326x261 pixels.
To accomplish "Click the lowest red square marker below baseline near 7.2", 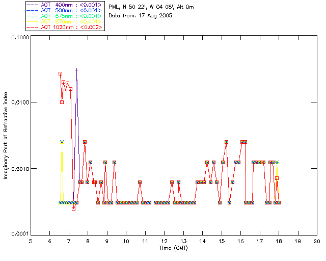I will click(73, 208).
